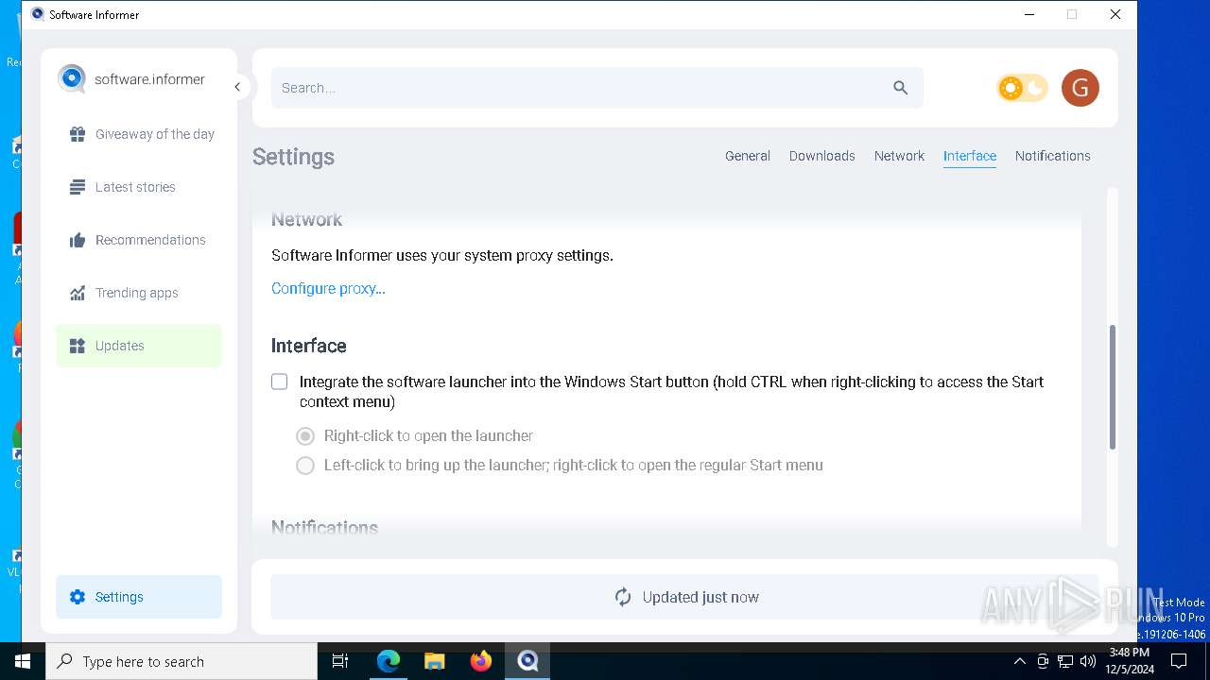Image resolution: width=1210 pixels, height=680 pixels.
Task: Switch to the Network tab
Action: point(899,156)
